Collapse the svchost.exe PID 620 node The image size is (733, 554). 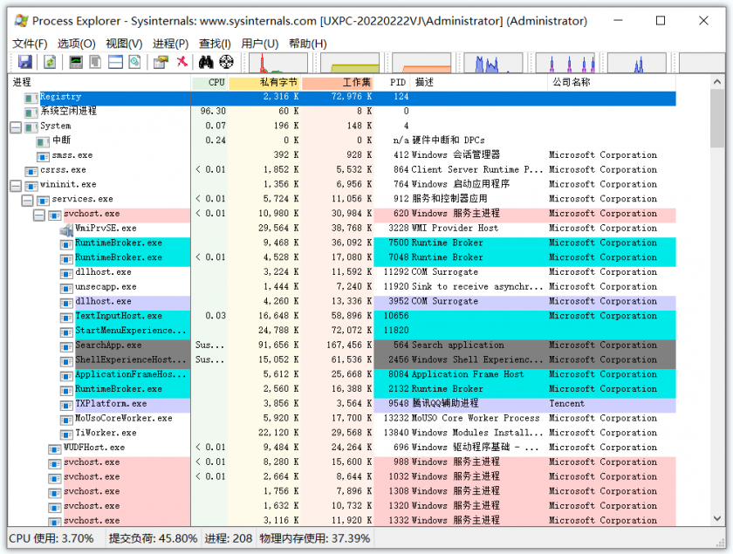tap(39, 215)
